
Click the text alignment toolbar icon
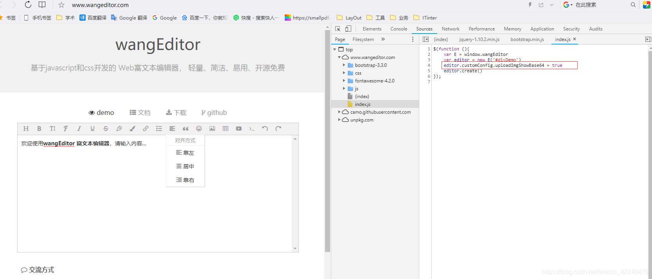coord(172,129)
